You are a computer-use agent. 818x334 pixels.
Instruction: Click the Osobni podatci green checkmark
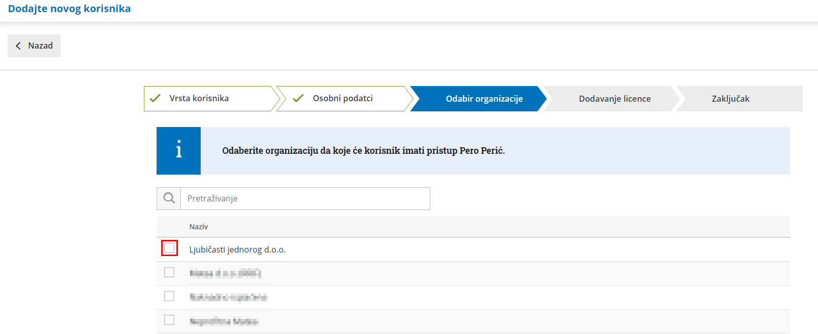point(298,98)
